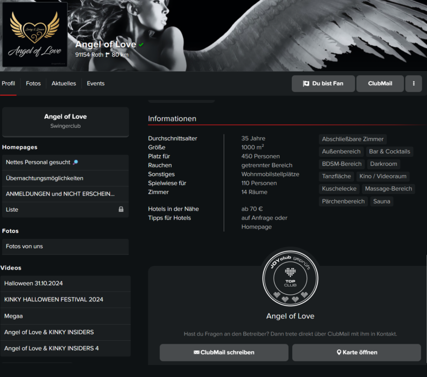Go to the Events tab
Image resolution: width=427 pixels, height=377 pixels.
(96, 83)
